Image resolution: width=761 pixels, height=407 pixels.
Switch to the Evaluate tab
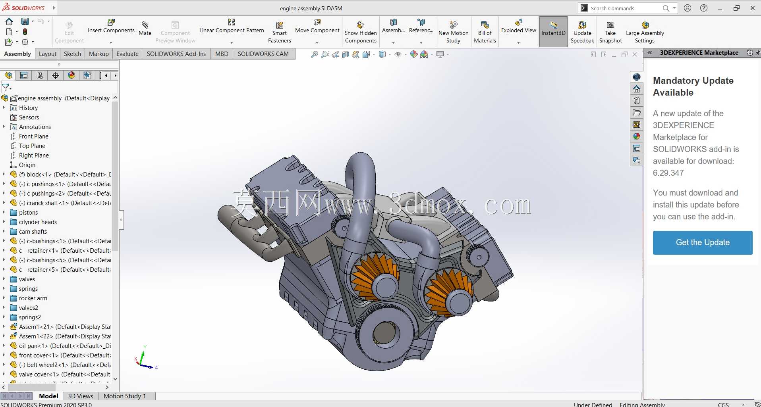tap(127, 54)
